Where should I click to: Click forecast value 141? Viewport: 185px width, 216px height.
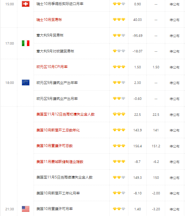(x=156, y=130)
